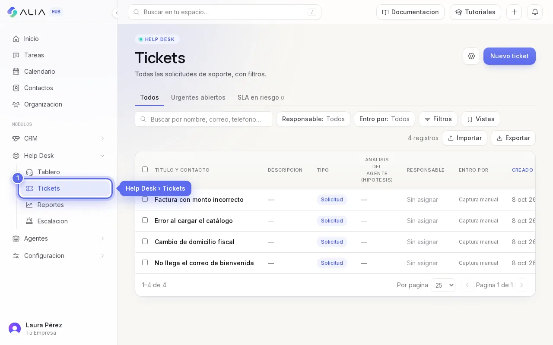Select the Todos tab
Image resolution: width=553 pixels, height=345 pixels.
[149, 97]
